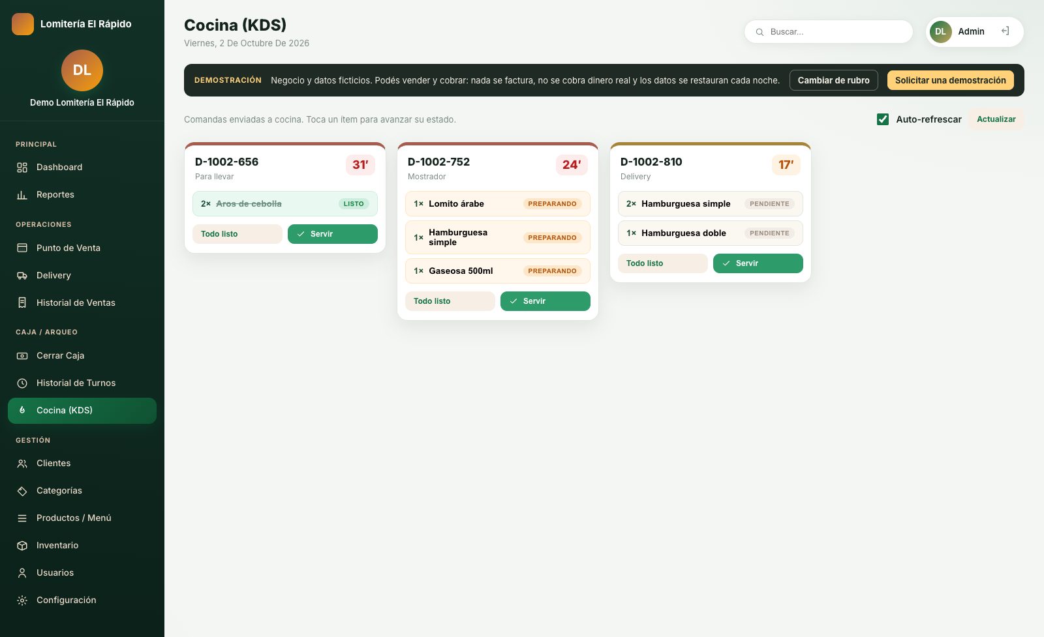Click the Inventario box icon
Image resolution: width=1044 pixels, height=637 pixels.
click(x=22, y=546)
